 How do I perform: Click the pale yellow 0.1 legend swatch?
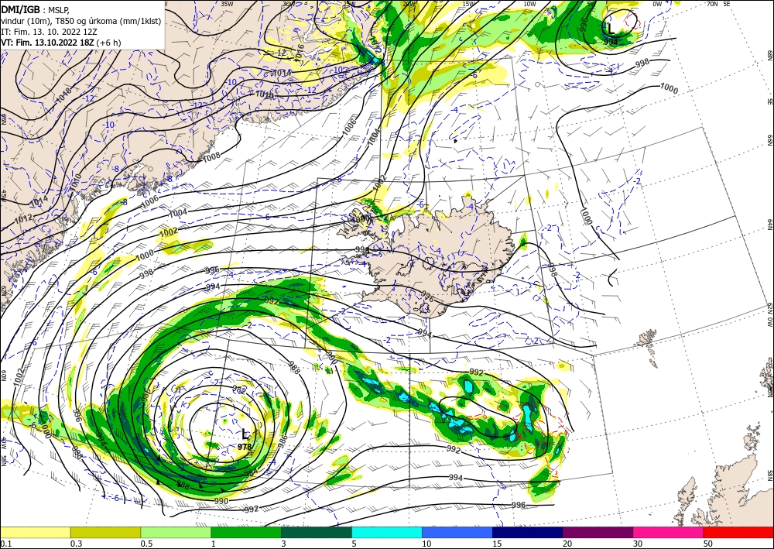[35, 532]
